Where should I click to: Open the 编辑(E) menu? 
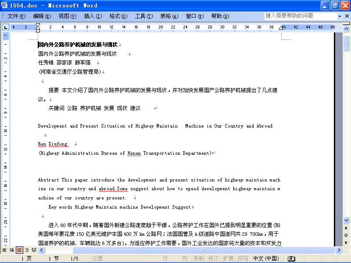coord(42,16)
